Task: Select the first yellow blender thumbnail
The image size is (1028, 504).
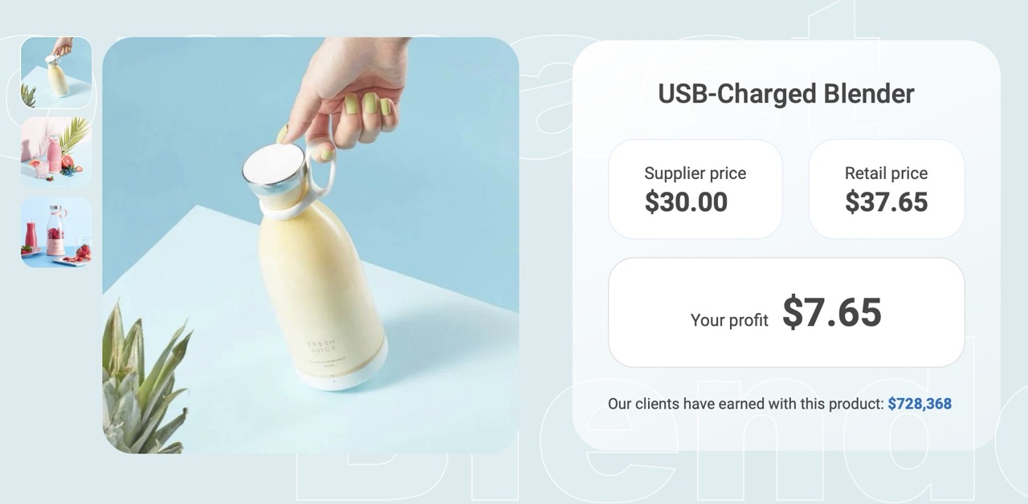Action: point(56,72)
